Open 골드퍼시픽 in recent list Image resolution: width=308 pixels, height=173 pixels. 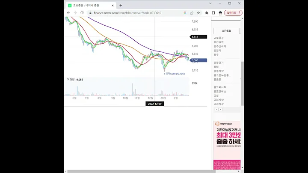220,87
